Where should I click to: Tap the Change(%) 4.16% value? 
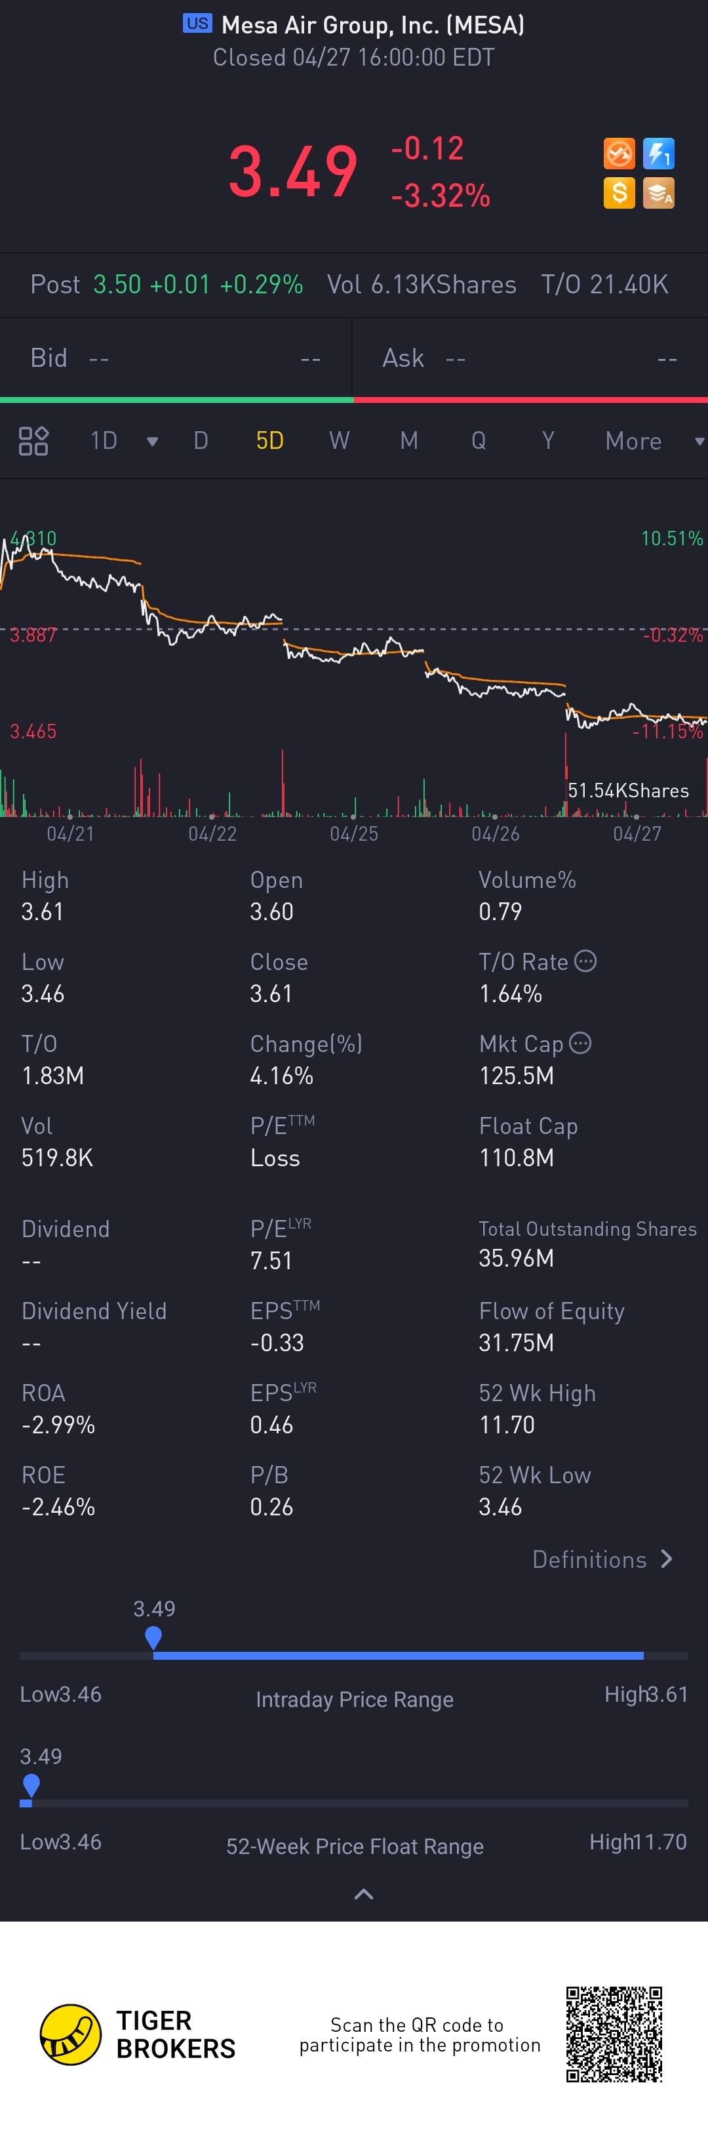pyautogui.click(x=281, y=1076)
